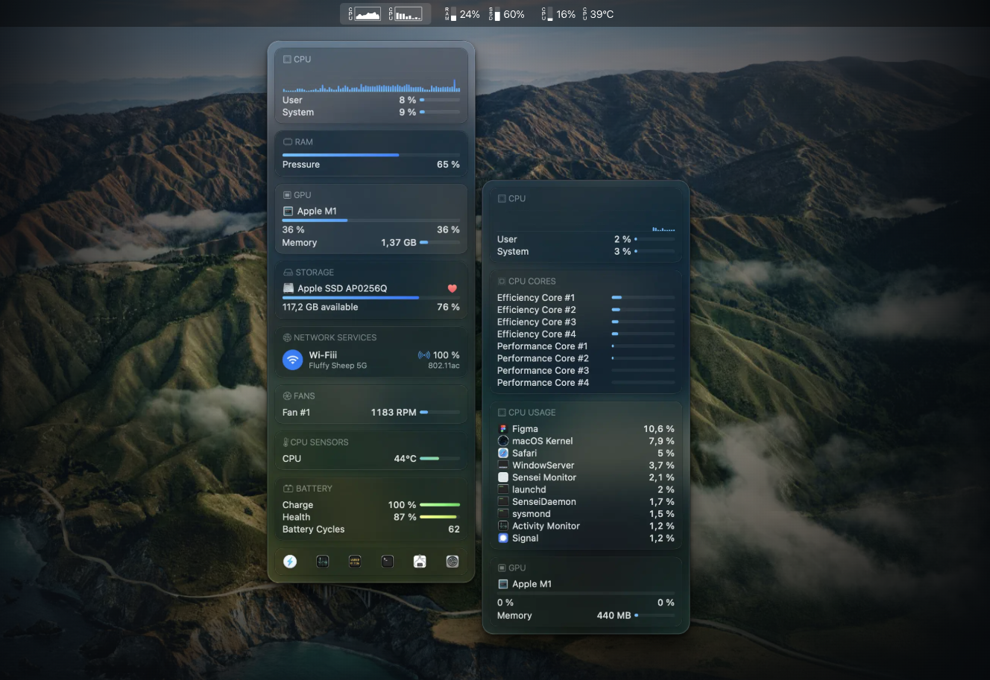Click the System 9 % row in left CPU panel
This screenshot has width=990, height=680.
point(371,112)
